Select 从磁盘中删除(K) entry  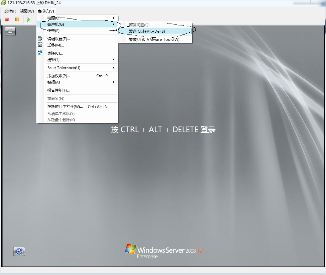tap(77, 120)
